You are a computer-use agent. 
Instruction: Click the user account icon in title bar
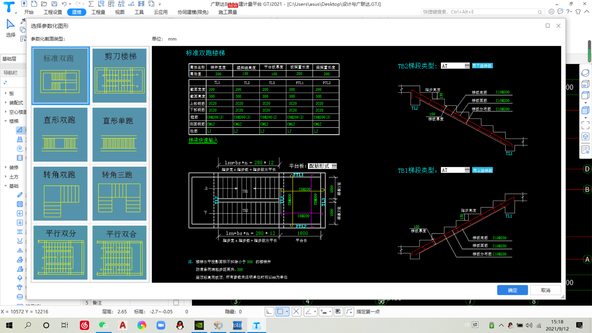[551, 12]
